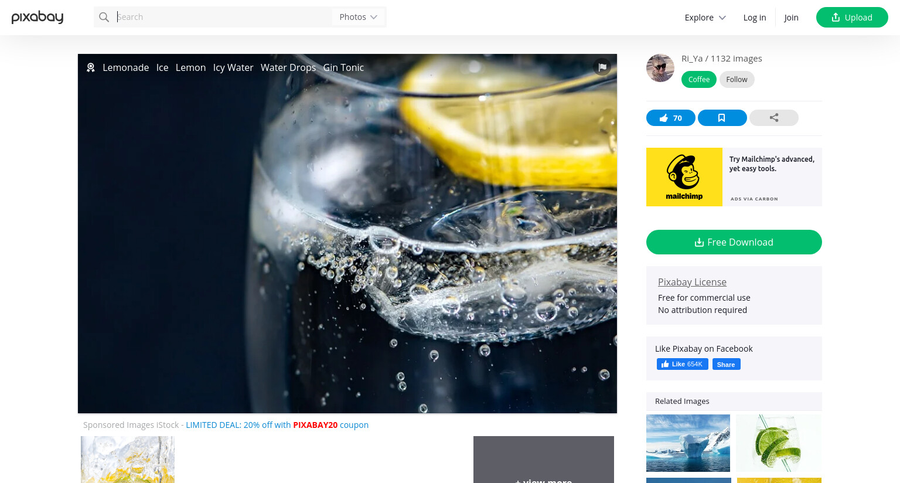
Task: Like the photo with thumbs-up button
Action: (x=670, y=118)
